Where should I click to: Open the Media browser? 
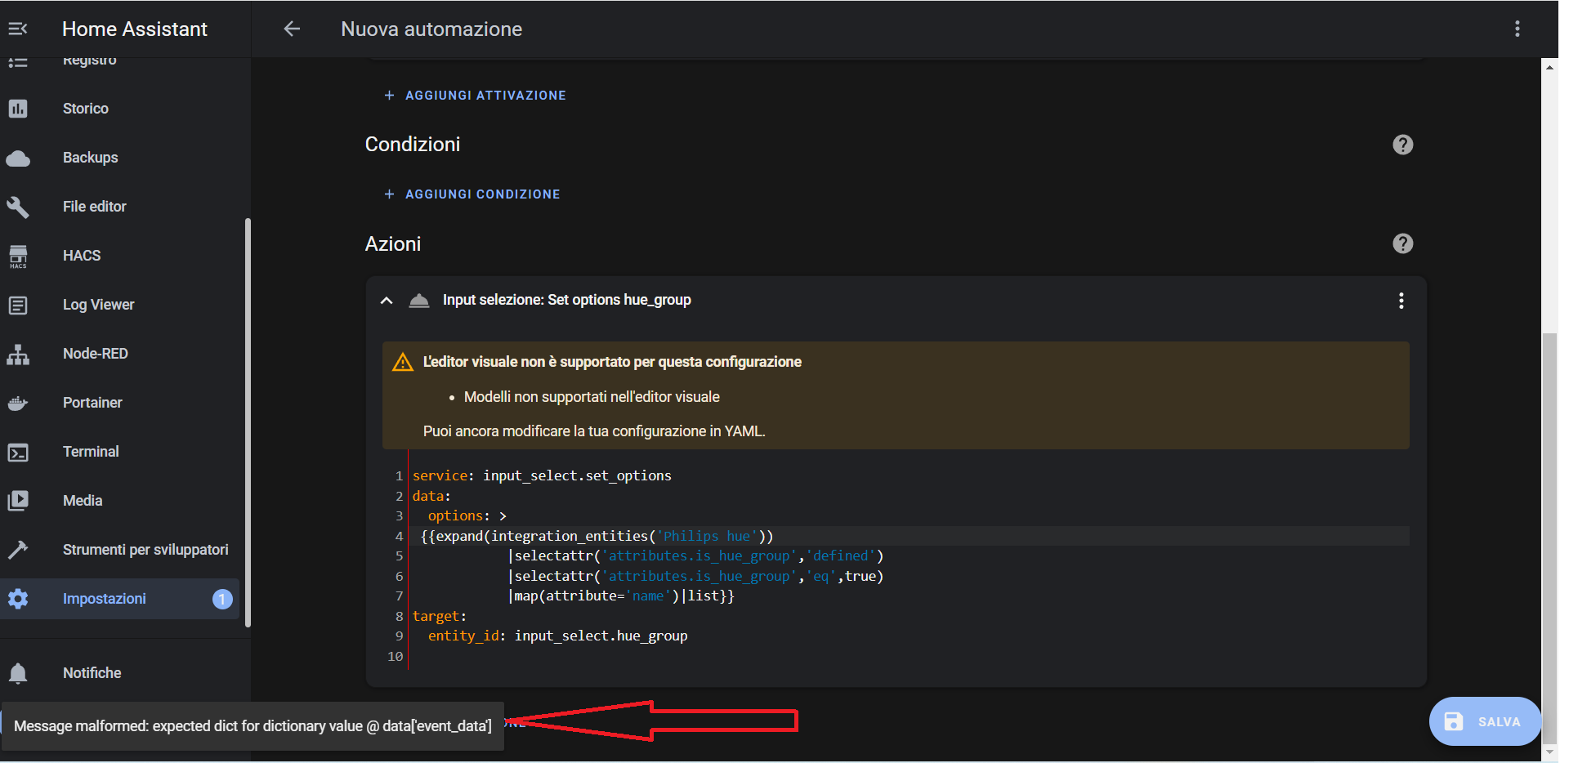pyautogui.click(x=82, y=500)
